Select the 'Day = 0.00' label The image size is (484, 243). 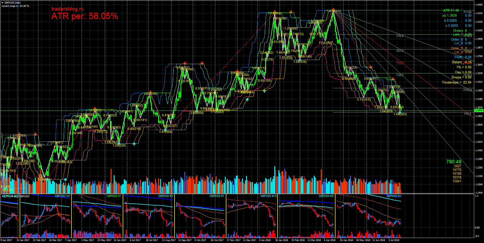pos(463,72)
